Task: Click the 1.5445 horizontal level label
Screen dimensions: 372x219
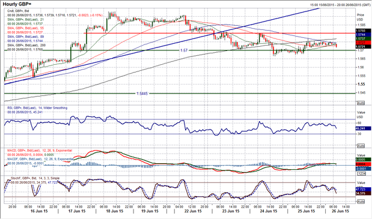Action: coord(142,94)
